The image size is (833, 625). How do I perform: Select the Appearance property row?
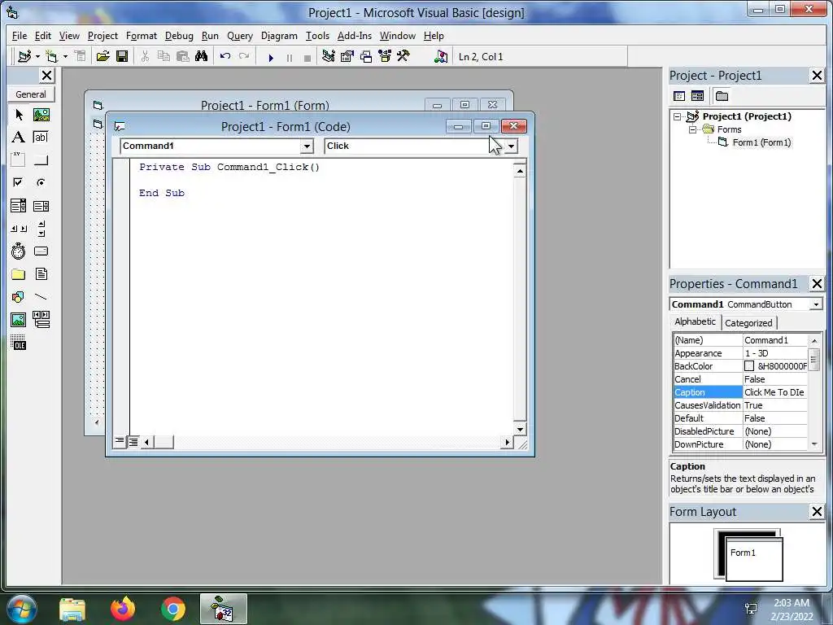pyautogui.click(x=740, y=353)
